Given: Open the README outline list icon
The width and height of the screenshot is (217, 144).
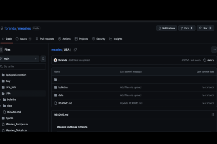Looking at the screenshot, I should tap(213, 114).
